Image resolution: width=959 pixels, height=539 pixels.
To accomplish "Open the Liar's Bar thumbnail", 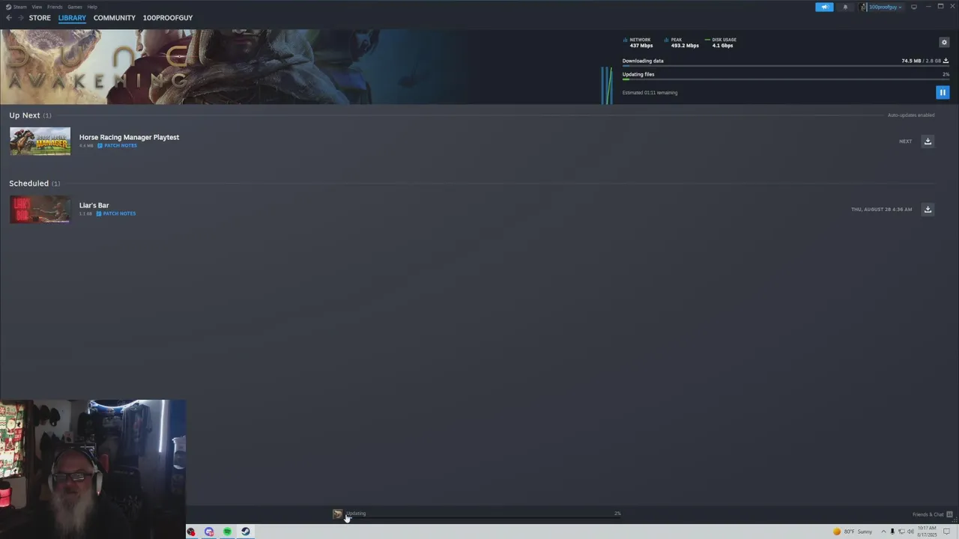I will (40, 210).
